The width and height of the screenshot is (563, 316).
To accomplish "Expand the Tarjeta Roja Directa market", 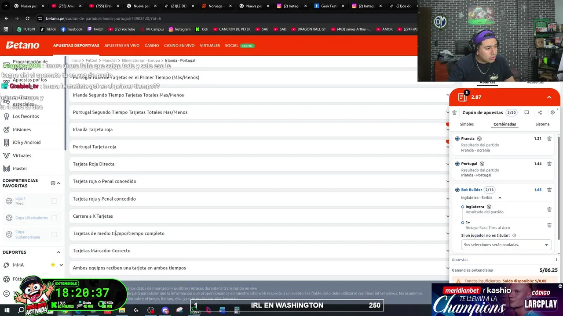I will coord(448,164).
